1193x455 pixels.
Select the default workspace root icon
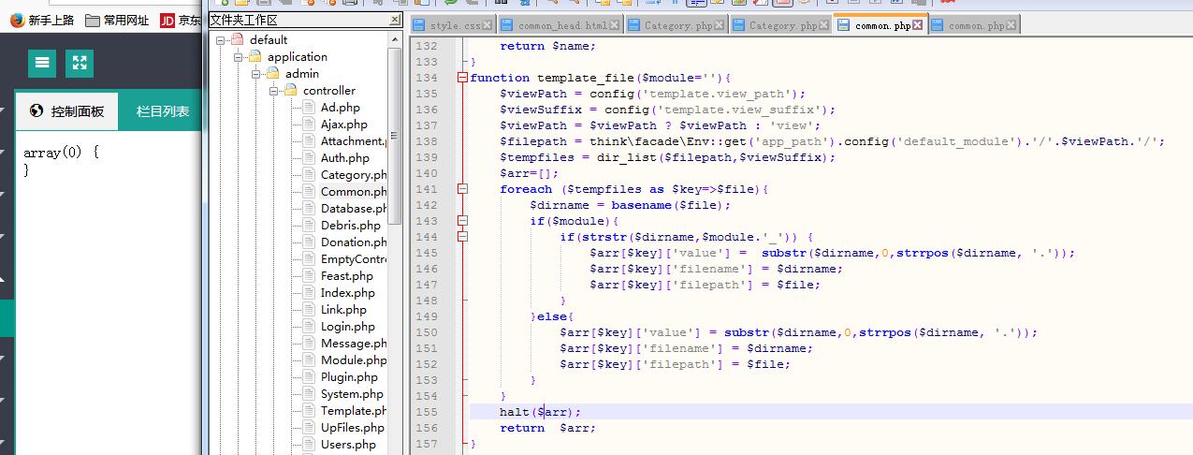[x=237, y=39]
